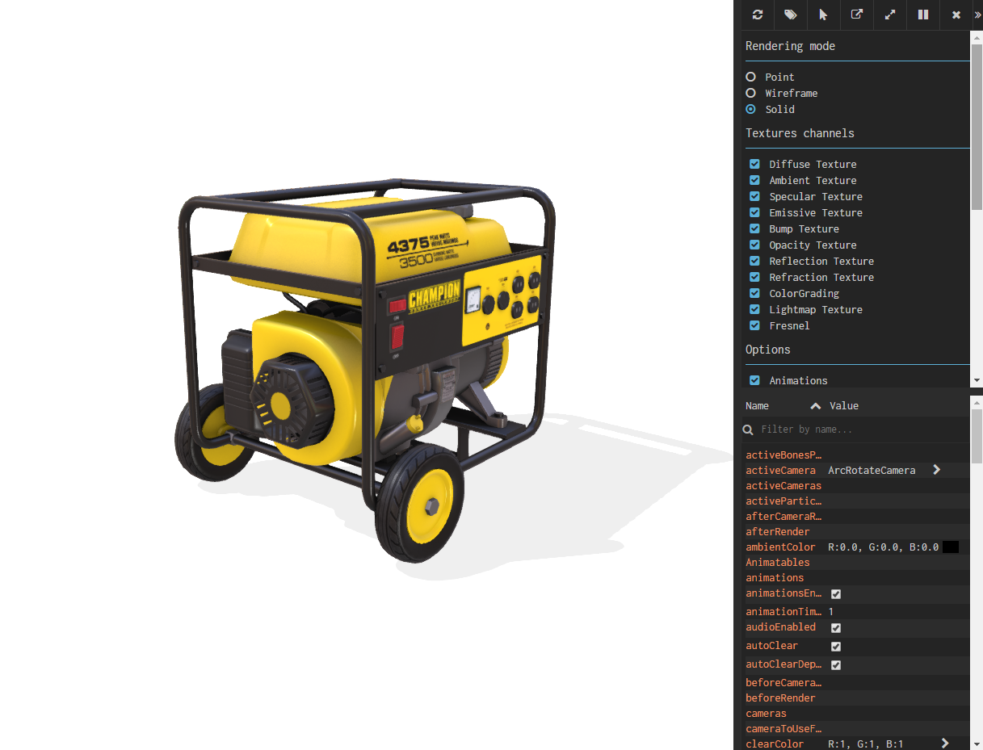Toggle the Diffuse Texture checkbox
The image size is (983, 750).
point(754,164)
